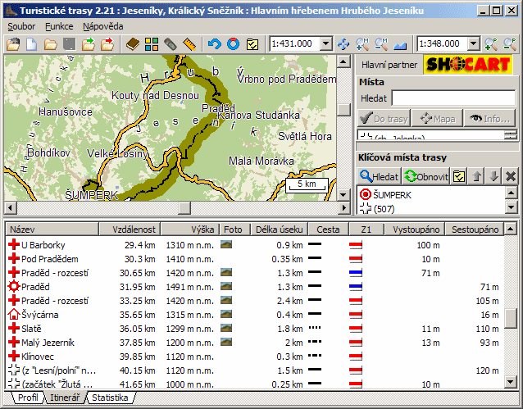Move key place up with arrow

pos(478,175)
